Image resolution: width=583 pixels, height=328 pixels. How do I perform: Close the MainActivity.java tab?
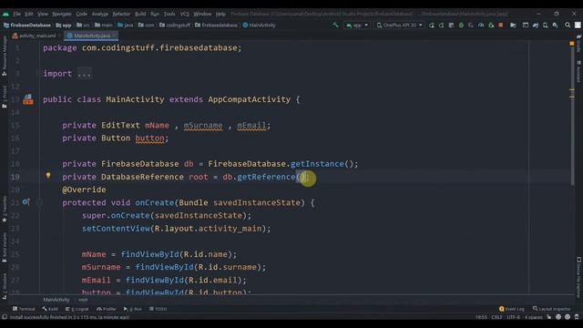[x=114, y=36]
